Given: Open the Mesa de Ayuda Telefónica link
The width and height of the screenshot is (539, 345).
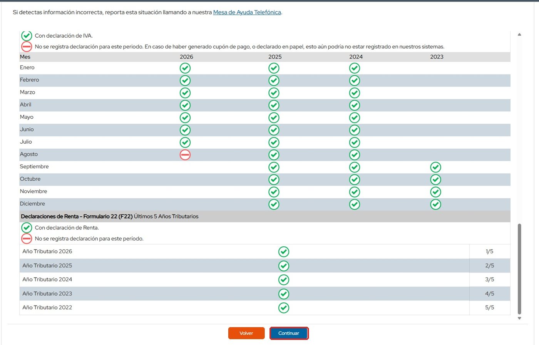Looking at the screenshot, I should click(x=247, y=12).
